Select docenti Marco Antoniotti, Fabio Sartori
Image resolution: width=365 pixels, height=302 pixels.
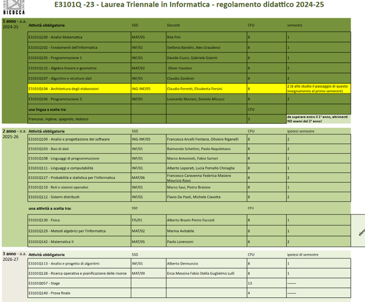click(x=206, y=158)
